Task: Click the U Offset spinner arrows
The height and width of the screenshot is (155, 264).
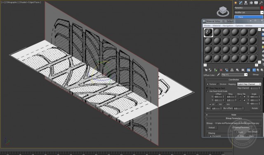Action: coord(224,97)
